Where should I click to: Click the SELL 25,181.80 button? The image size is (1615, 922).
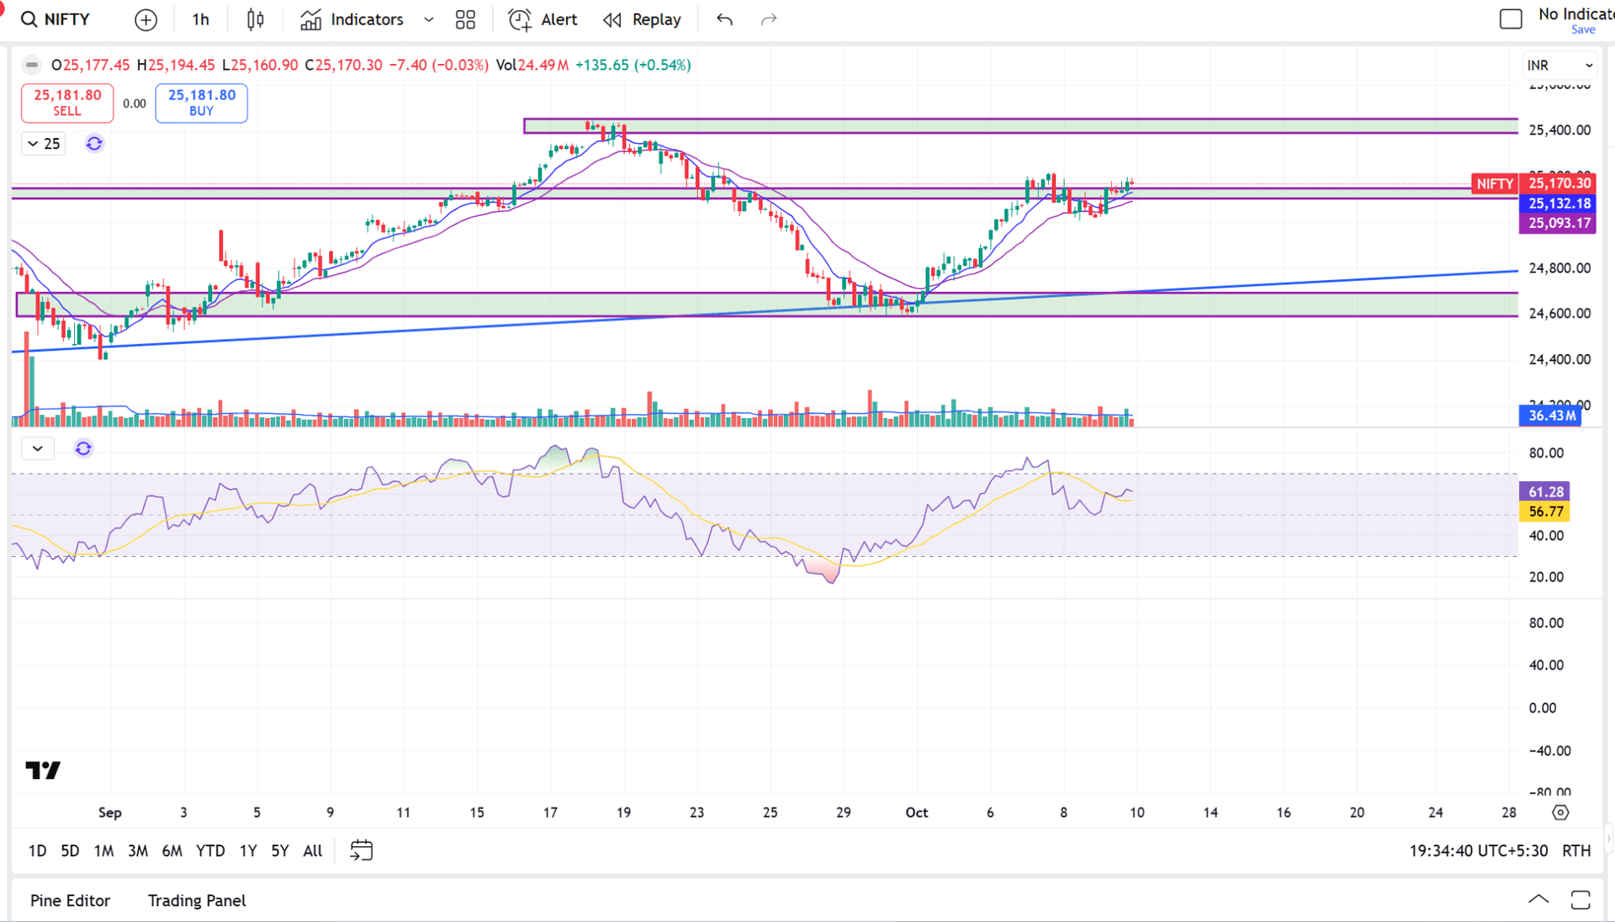[67, 103]
